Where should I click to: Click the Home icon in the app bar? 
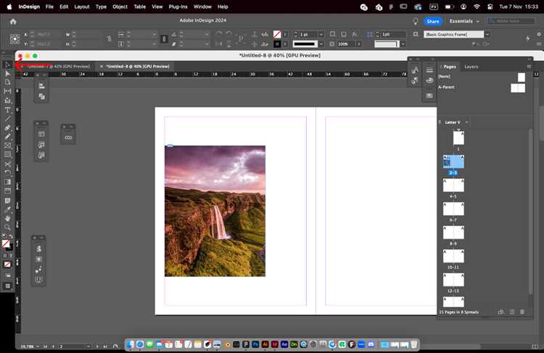(x=13, y=21)
